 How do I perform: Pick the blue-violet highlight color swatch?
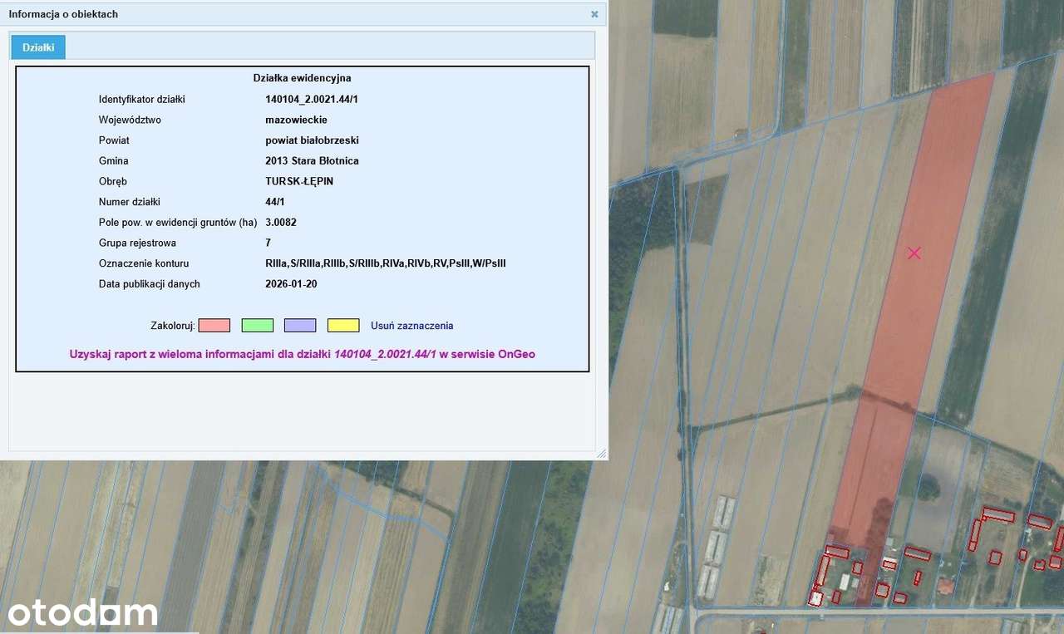300,326
